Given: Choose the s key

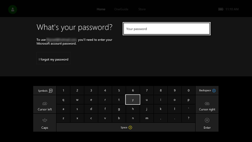Looking at the screenshot, I should [77, 109].
